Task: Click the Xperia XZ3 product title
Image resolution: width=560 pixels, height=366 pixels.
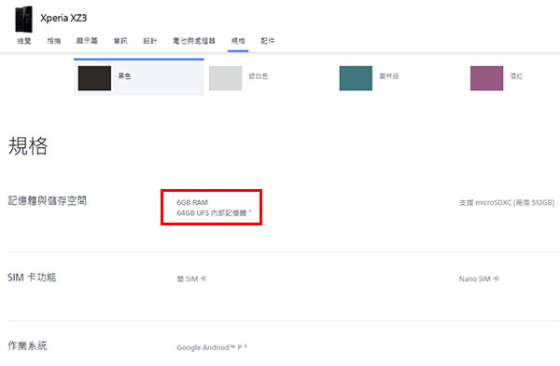Action: click(63, 18)
